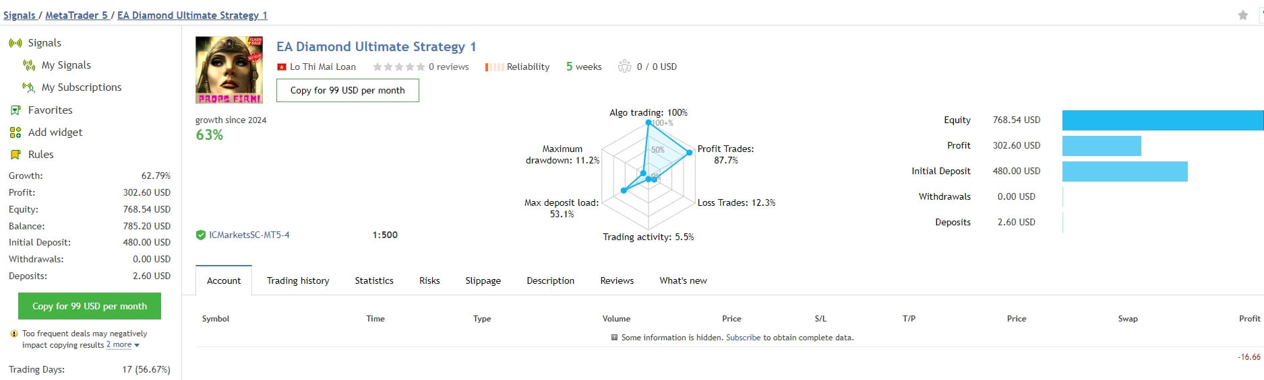Screen dimensions: 1264x380
Task: Click the Signals sidebar icon
Action: tap(16, 43)
